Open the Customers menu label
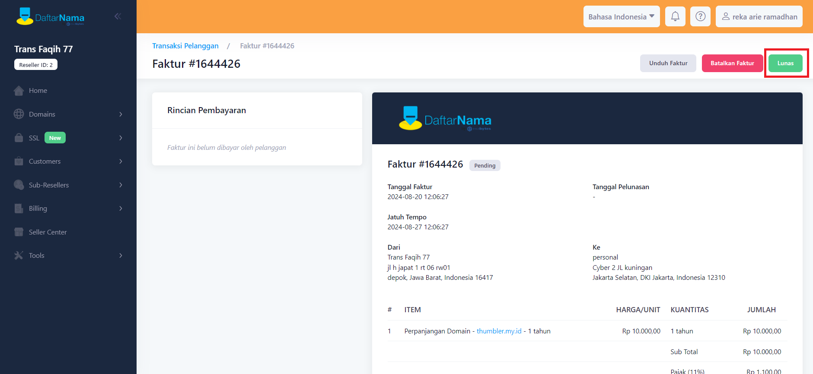This screenshot has width=813, height=374. pyautogui.click(x=45, y=161)
